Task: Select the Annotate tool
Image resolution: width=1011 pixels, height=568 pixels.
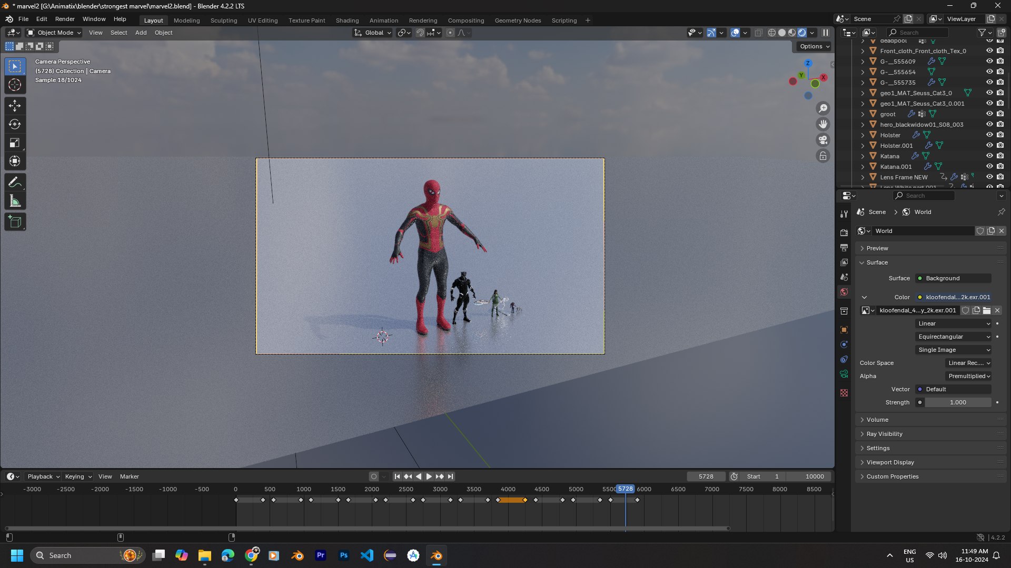Action: click(x=15, y=182)
